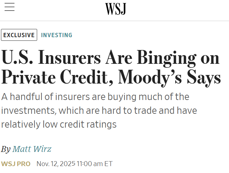Click the WSJ PRO label
This screenshot has height=173, width=229.
[x=16, y=164]
